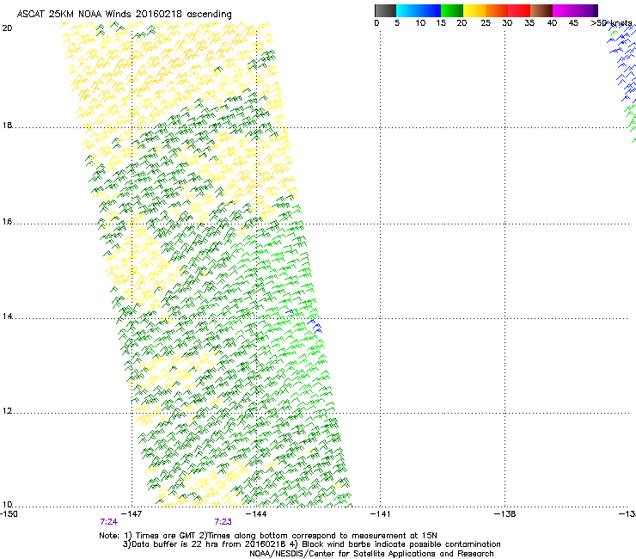Click the NOAA/NESDIS Center credit line
The height and width of the screenshot is (559, 636).
[x=371, y=554]
